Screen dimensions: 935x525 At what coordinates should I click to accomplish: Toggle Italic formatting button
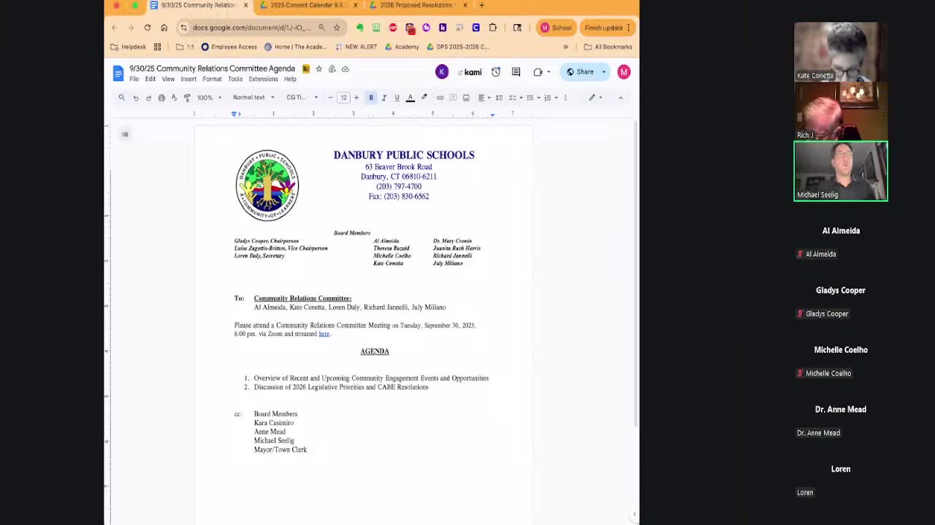(x=384, y=98)
